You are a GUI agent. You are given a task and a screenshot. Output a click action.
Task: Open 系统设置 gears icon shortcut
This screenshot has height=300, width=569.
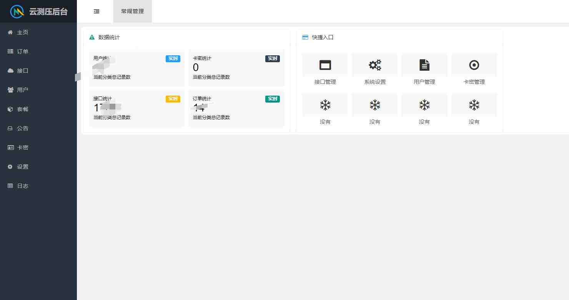tap(375, 65)
